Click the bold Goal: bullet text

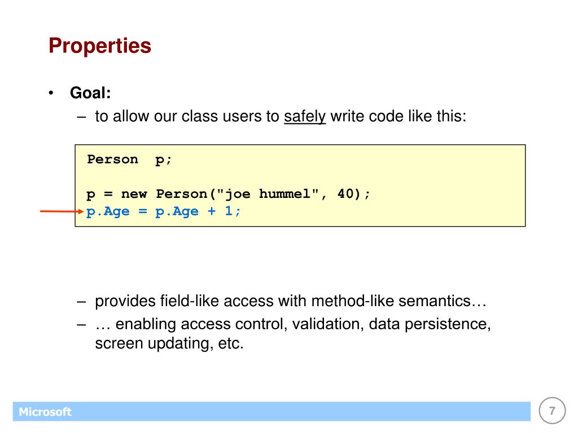(90, 93)
